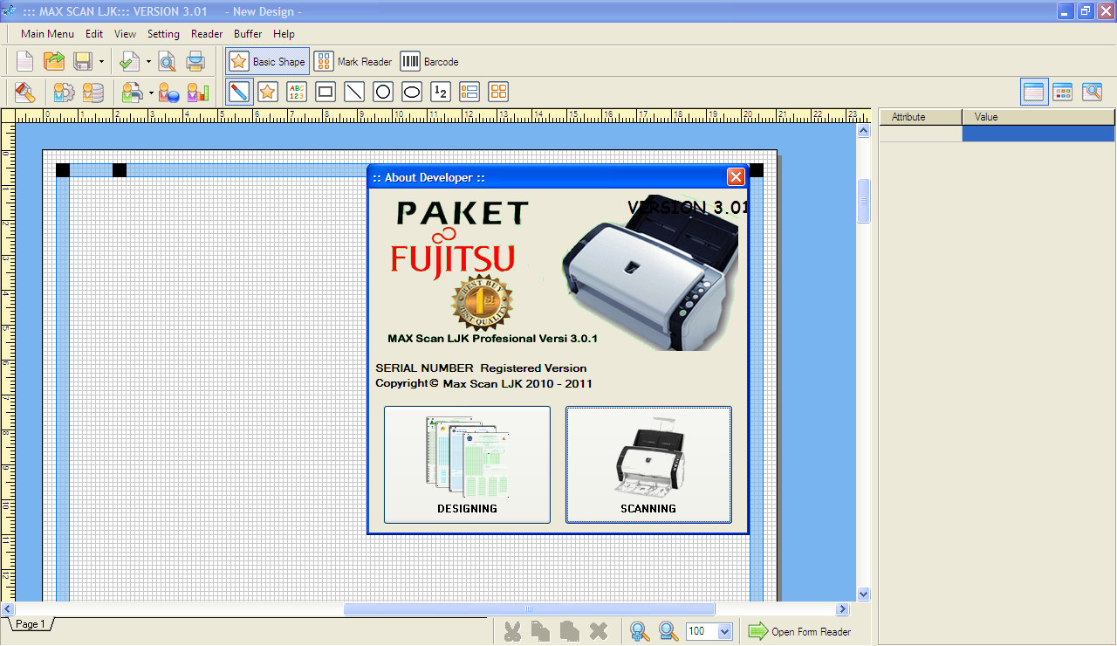Screen dimensions: 1117x646
Task: Click the vertical scrollbar down arrow
Action: pos(864,594)
